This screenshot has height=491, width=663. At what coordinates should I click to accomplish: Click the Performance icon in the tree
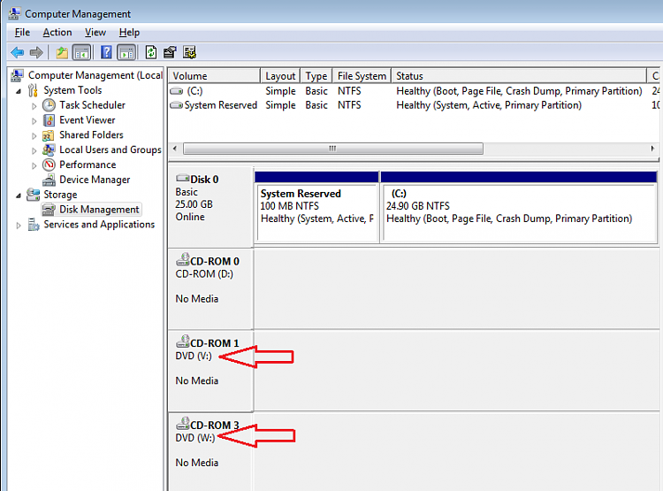pos(49,165)
